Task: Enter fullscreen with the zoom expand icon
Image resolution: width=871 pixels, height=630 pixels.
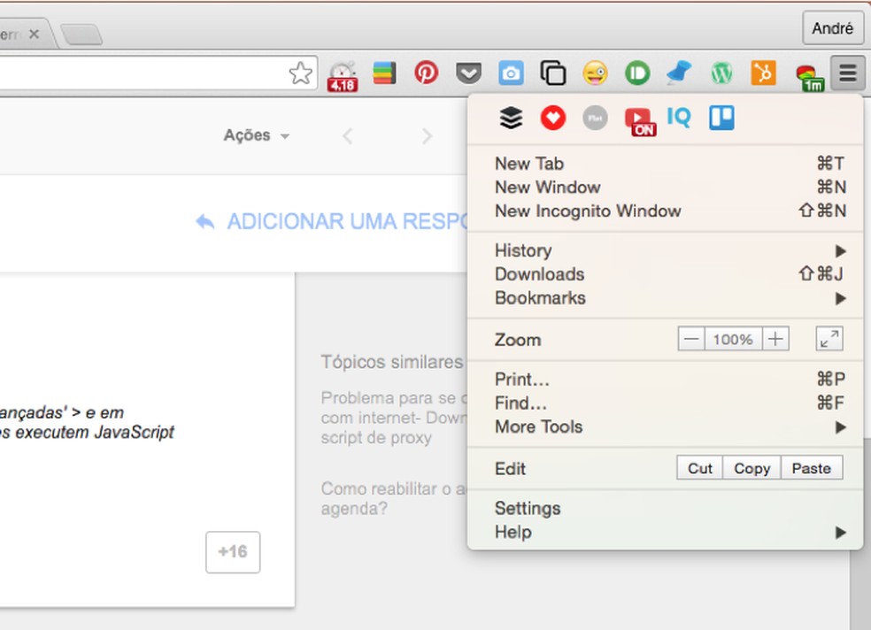Action: (x=829, y=339)
